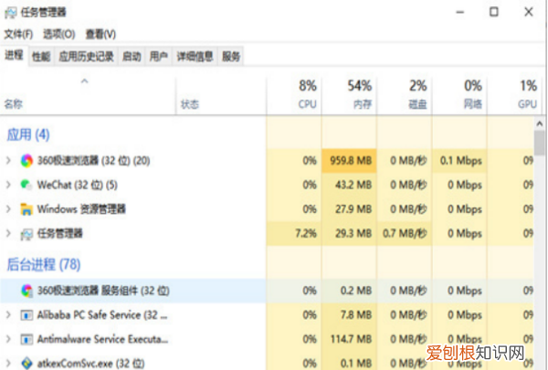The height and width of the screenshot is (370, 548).
Task: Select atkexComSvc.exe (32 位) row name
Action: point(90,364)
